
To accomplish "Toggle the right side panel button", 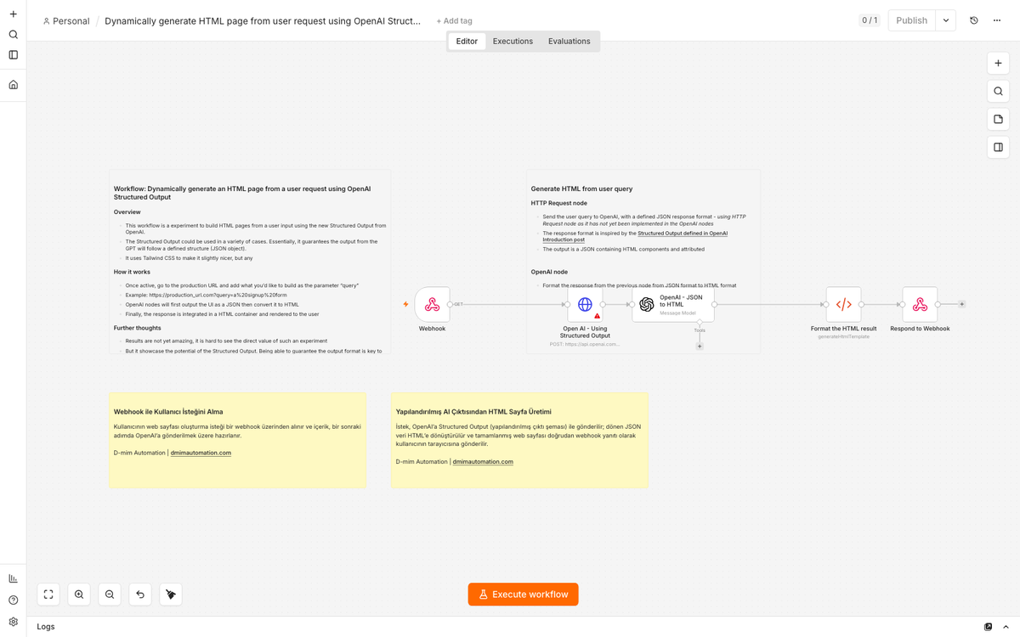I will (998, 147).
